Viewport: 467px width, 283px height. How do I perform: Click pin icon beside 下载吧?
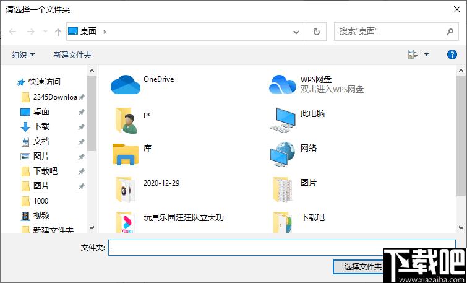[x=81, y=172]
